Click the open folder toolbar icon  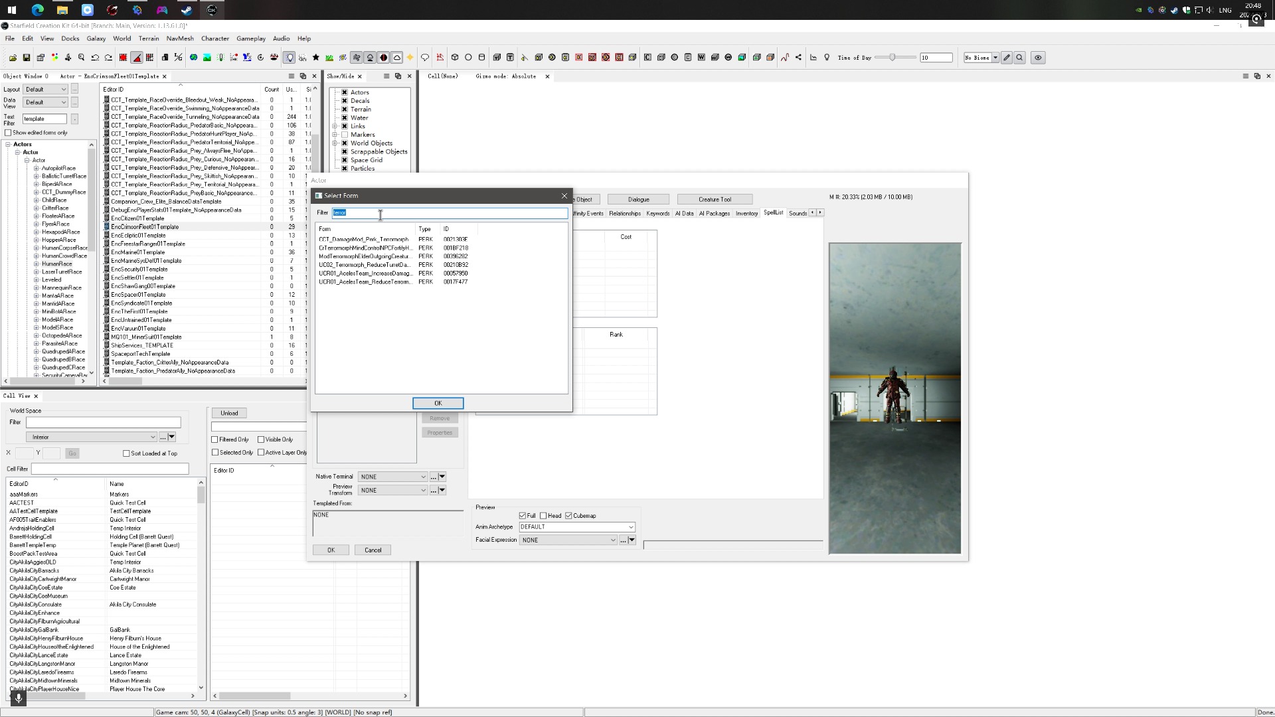click(13, 58)
